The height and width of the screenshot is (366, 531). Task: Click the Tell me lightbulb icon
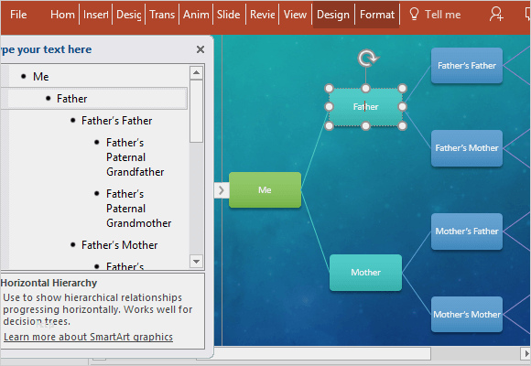[x=414, y=15]
